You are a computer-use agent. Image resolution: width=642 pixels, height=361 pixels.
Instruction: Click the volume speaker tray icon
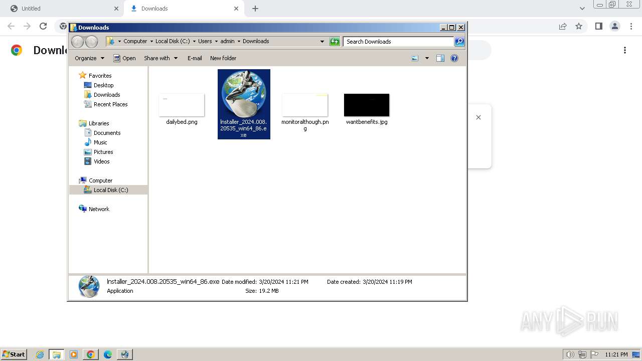pos(570,354)
